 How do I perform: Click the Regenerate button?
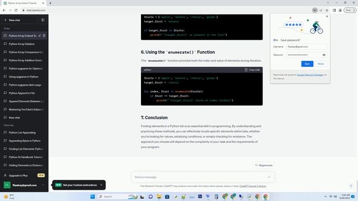[x=263, y=165]
